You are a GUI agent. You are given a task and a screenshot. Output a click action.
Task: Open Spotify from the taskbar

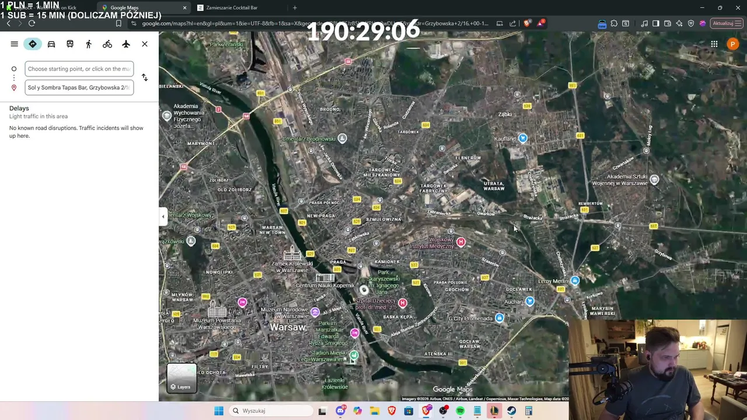tap(460, 411)
